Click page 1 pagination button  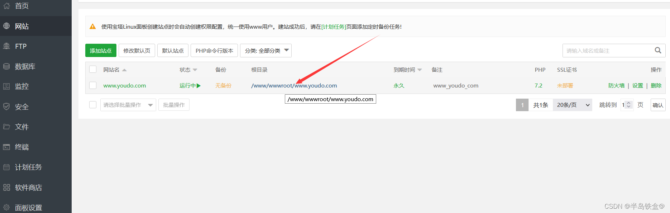point(522,105)
